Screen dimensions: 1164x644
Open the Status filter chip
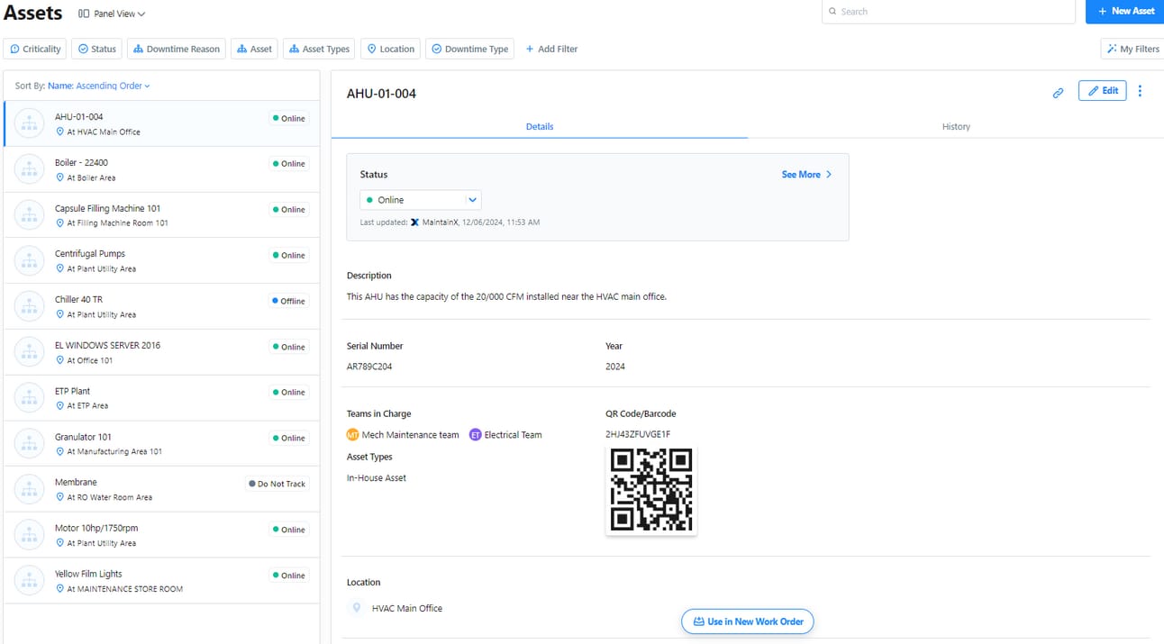coord(97,49)
